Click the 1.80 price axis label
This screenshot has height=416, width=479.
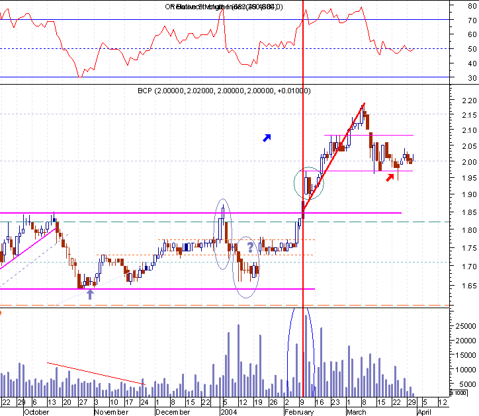coord(469,230)
